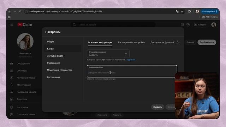Click the YouTube Studio logo

pos(25,25)
